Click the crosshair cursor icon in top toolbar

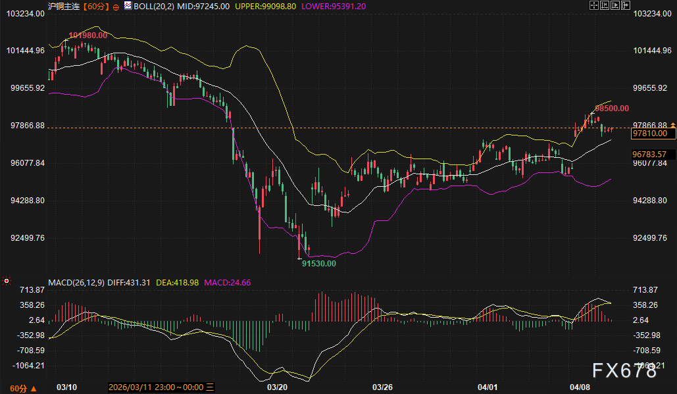coord(595,5)
